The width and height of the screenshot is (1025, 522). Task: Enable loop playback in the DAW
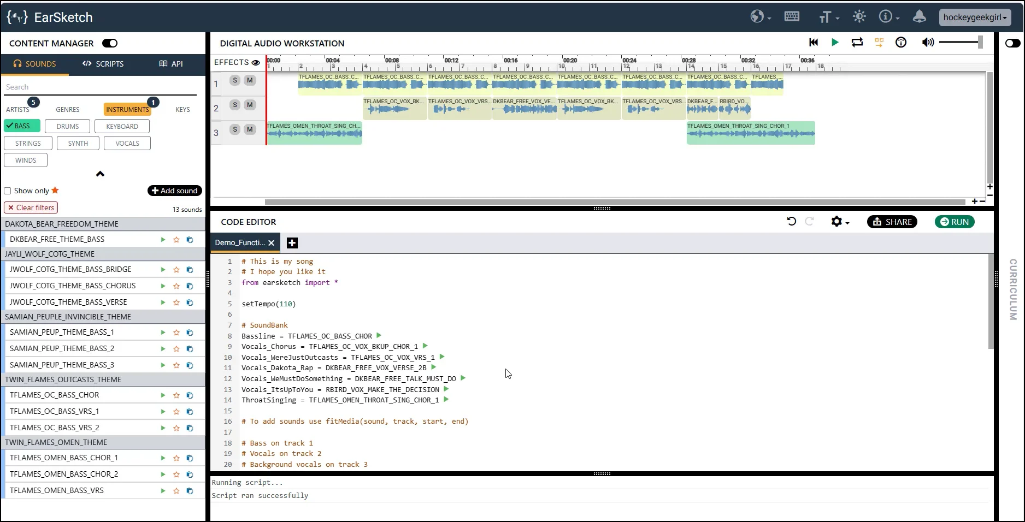point(857,43)
